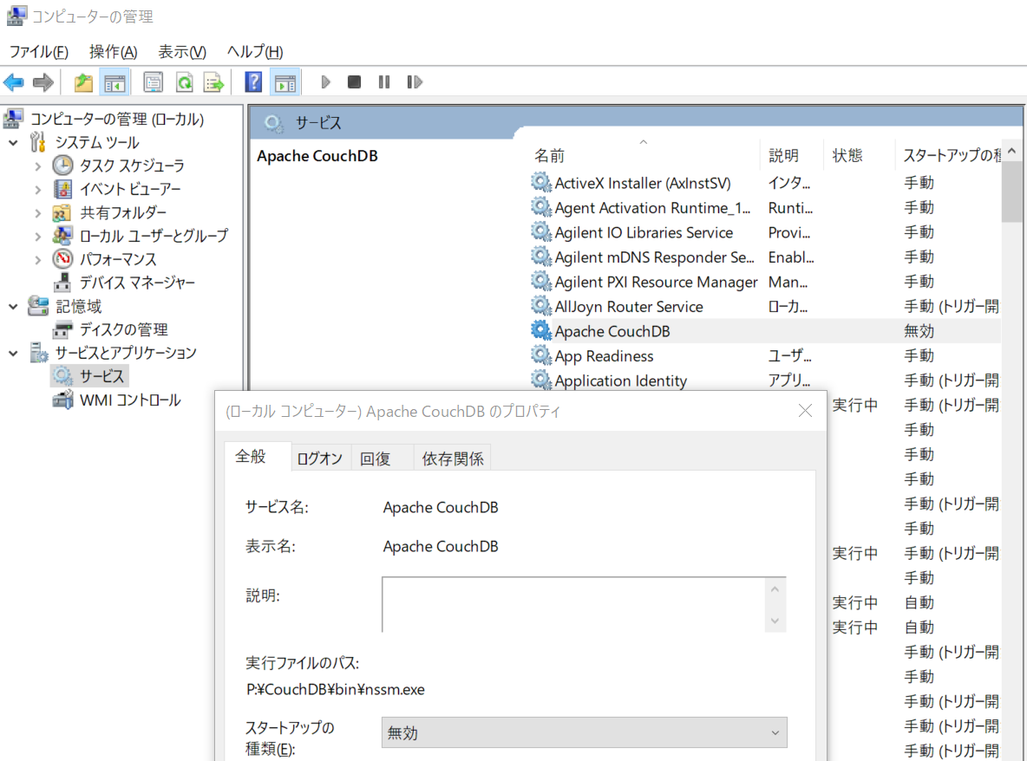The image size is (1027, 761).
Task: Close the Apache CouchDB properties dialog
Action: pyautogui.click(x=806, y=411)
